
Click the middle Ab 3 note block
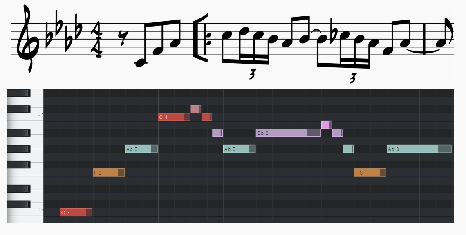[x=239, y=149]
